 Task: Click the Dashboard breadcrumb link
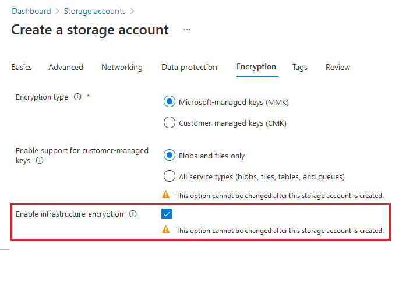31,11
